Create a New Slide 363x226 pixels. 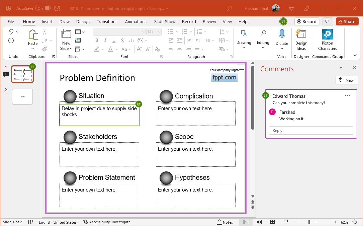coord(66,34)
